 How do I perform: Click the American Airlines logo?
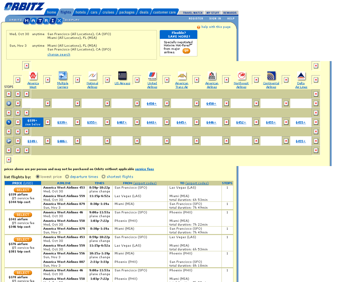pos(212,76)
